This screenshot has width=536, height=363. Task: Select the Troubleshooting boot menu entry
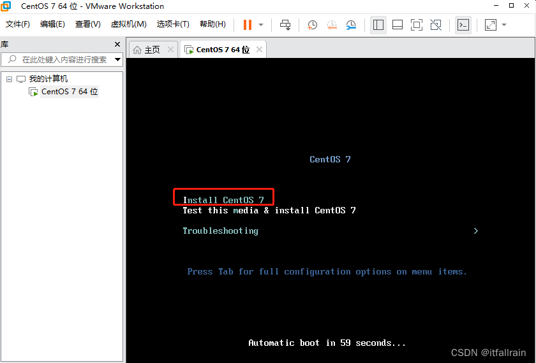[x=221, y=231]
